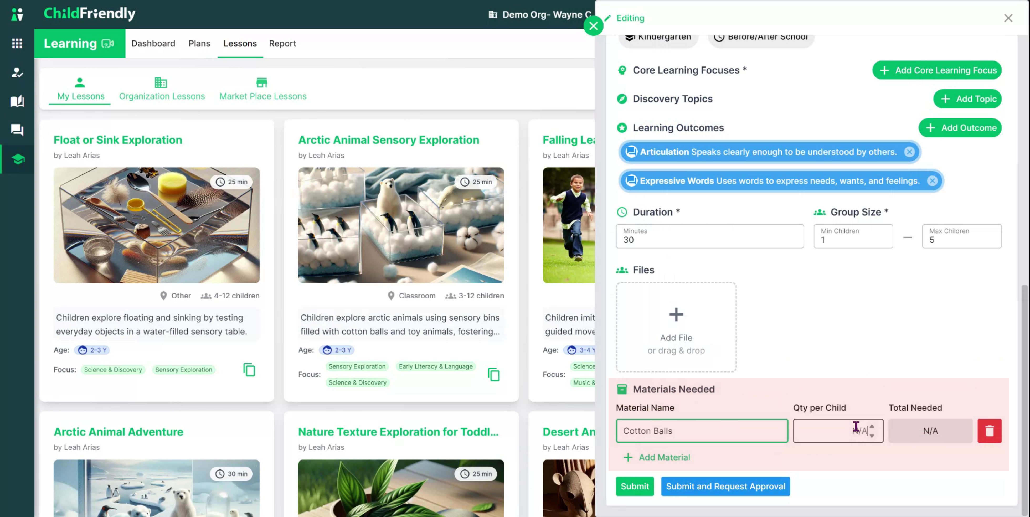1030x517 pixels.
Task: Open the Report tab
Action: tap(282, 44)
